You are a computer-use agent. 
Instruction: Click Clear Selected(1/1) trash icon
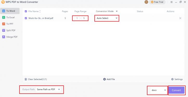coord(26,79)
